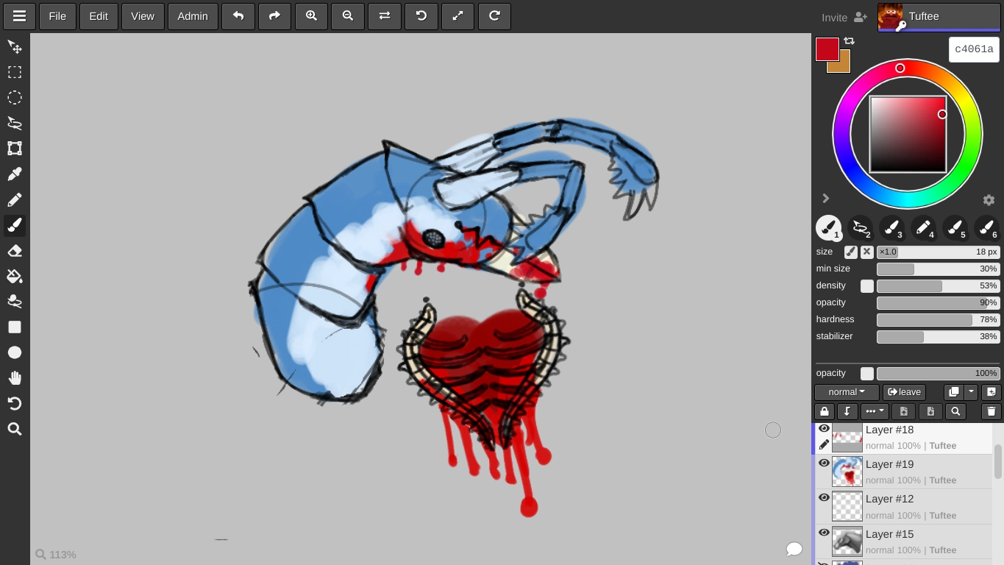Open the normal blend mode dropdown
1004x565 pixels.
(x=846, y=392)
